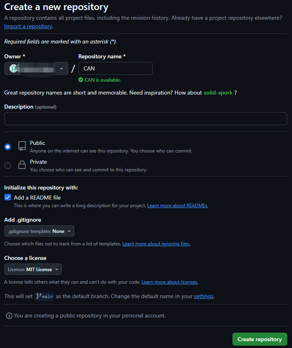Select the Private radio button

(8, 166)
